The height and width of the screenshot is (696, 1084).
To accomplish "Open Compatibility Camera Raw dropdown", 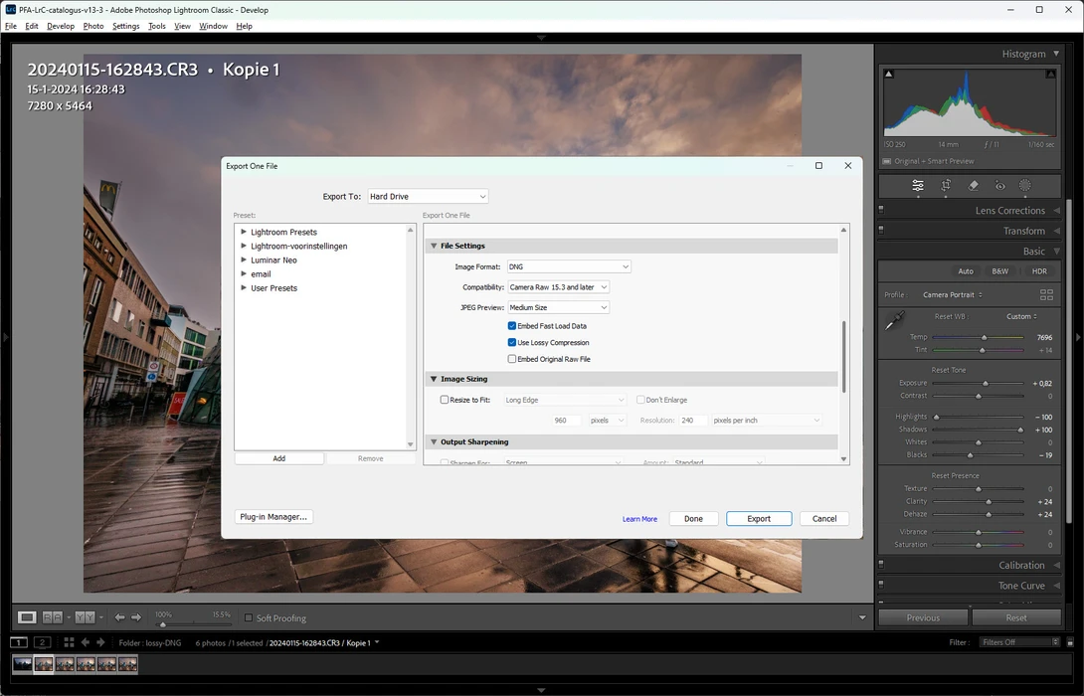I will pos(558,286).
